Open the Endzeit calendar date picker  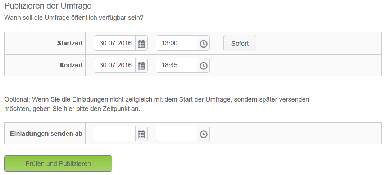pos(141,65)
